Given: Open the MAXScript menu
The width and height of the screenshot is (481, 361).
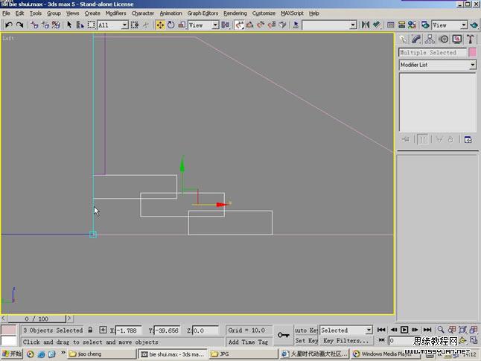Looking at the screenshot, I should (x=292, y=13).
